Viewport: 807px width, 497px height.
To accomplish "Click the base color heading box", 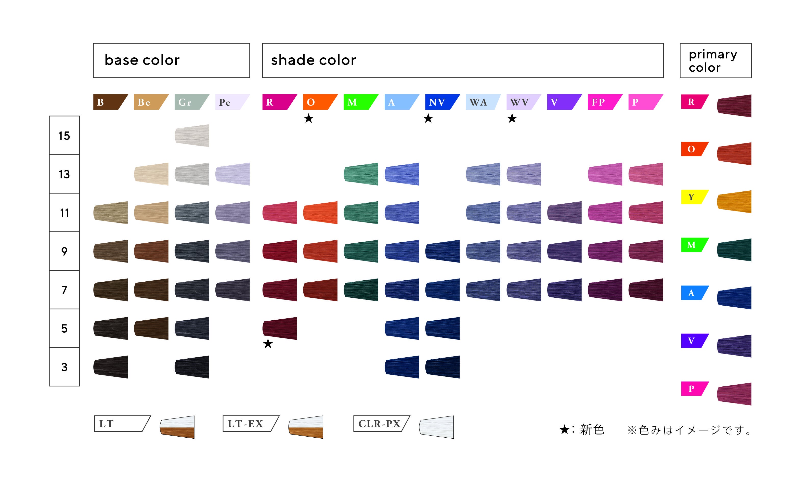I will pos(171,60).
